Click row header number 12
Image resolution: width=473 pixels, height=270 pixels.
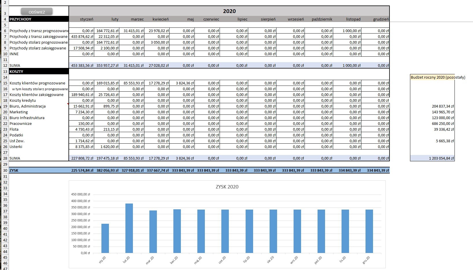pyautogui.click(x=5, y=66)
